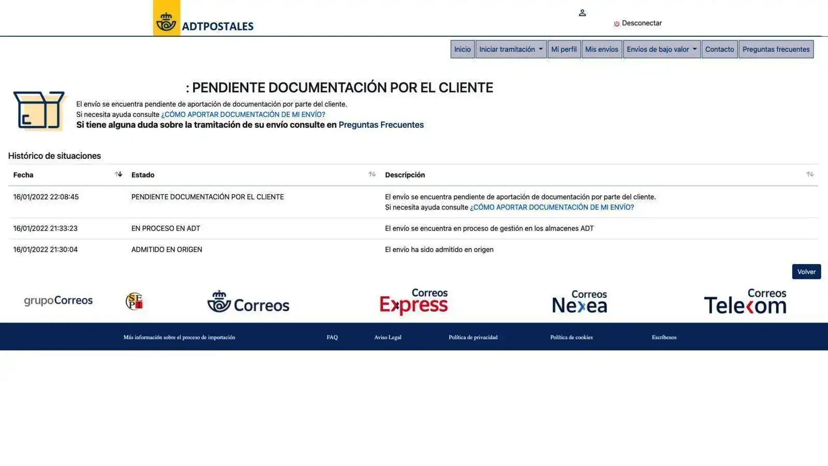
Task: Open the Correos Nexea logo
Action: [580, 301]
